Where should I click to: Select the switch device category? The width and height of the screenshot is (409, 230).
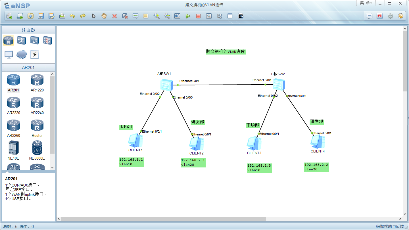pos(22,41)
